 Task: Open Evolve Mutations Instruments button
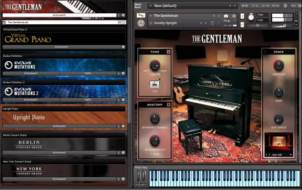pos(31,73)
